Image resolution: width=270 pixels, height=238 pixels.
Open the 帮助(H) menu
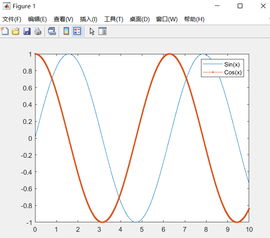tap(194, 19)
